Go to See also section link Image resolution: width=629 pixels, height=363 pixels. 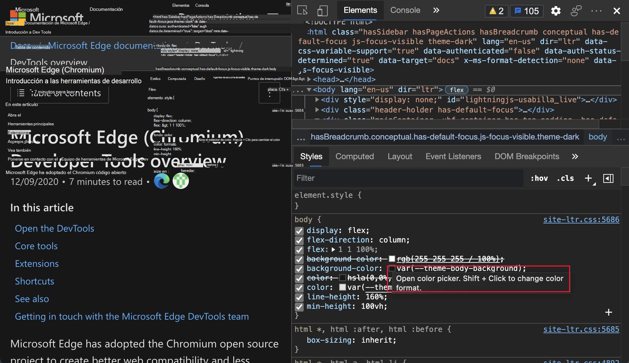coord(32,299)
